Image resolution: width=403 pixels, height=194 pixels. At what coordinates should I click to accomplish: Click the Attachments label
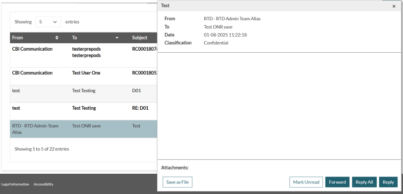point(175,168)
